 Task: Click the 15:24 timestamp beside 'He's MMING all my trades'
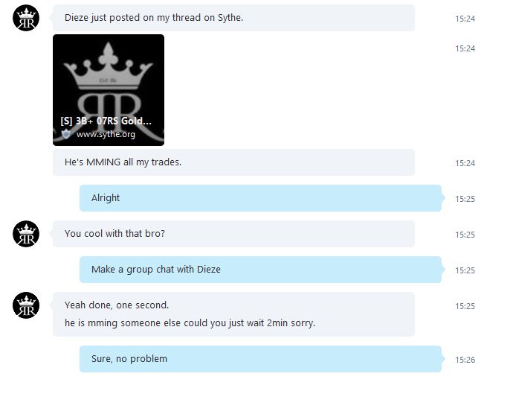click(465, 163)
